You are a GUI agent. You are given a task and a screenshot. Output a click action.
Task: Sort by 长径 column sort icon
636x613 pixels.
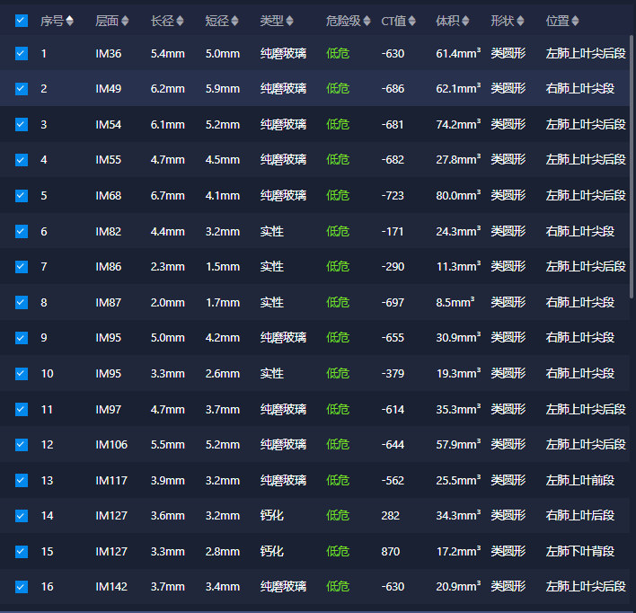180,21
